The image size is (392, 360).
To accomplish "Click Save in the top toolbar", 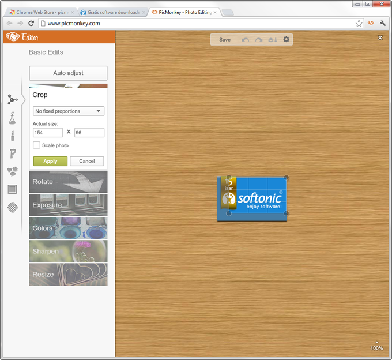I will 225,40.
